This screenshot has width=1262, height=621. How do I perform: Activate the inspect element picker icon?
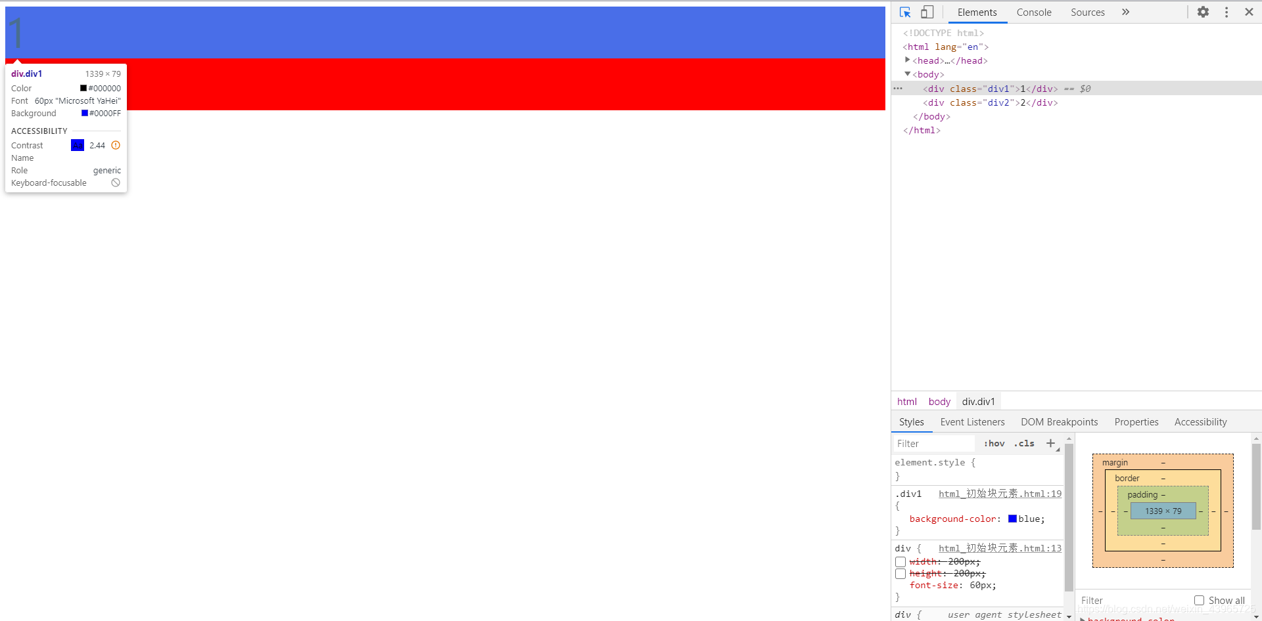tap(905, 12)
